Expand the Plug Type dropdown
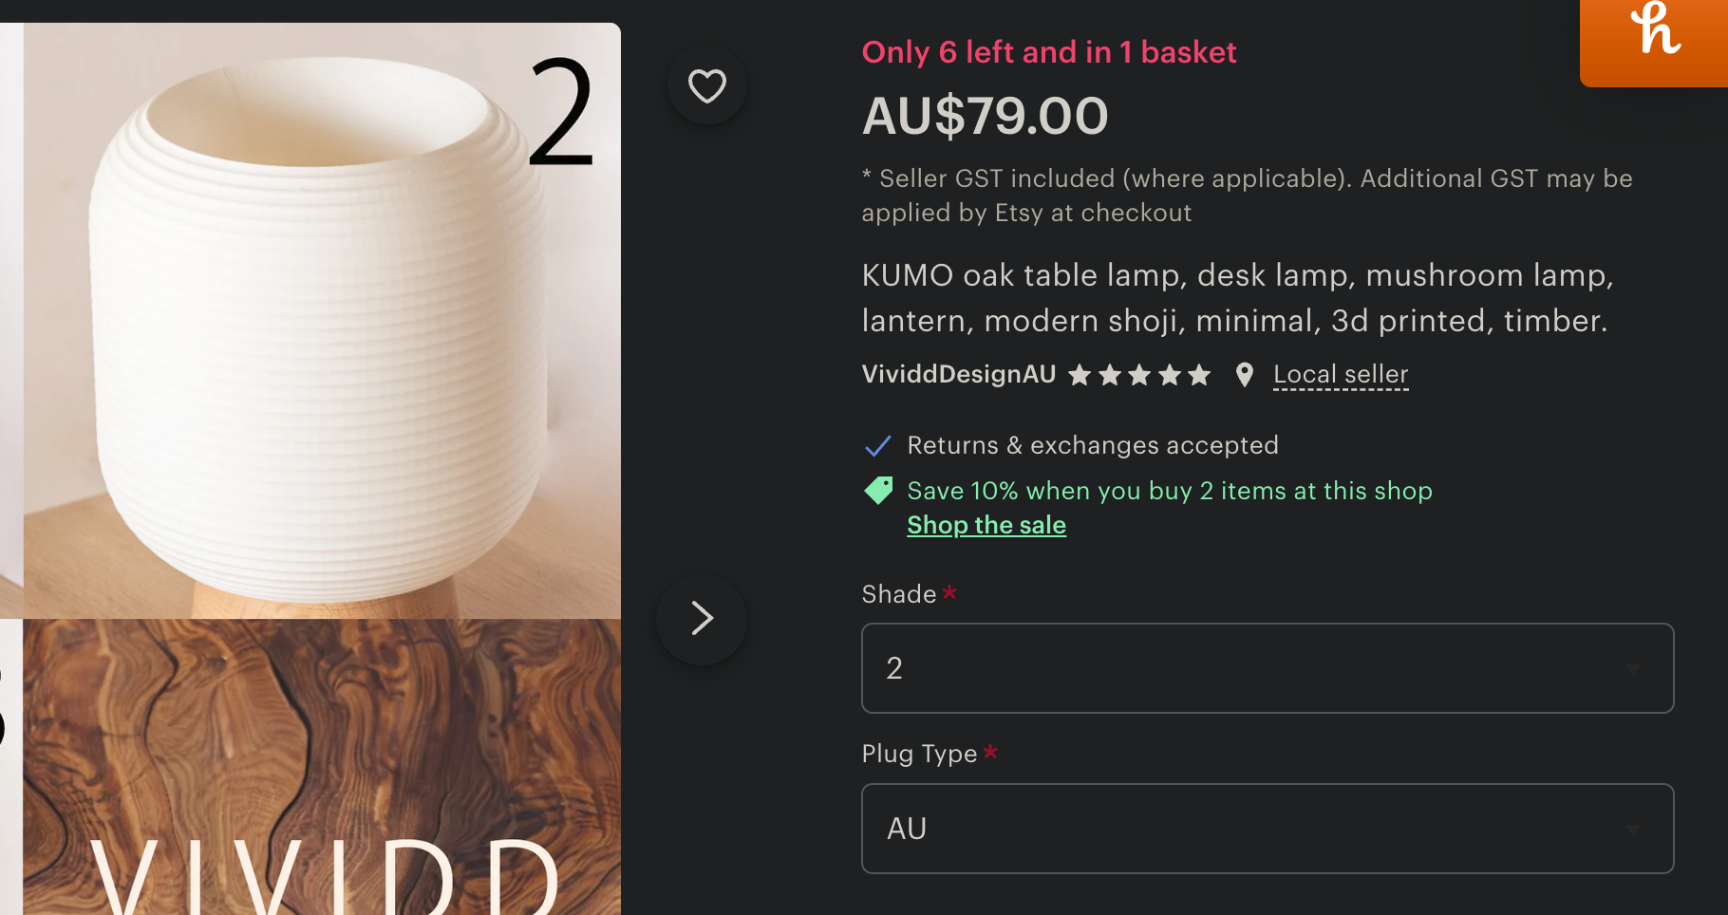The width and height of the screenshot is (1728, 915). 1267,829
